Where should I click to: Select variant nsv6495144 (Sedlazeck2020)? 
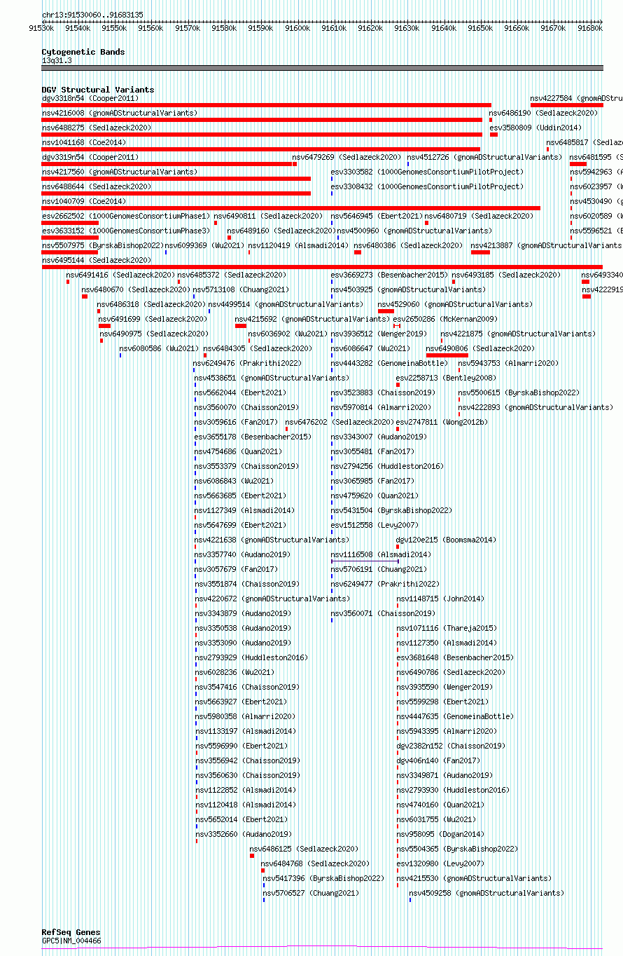pyautogui.click(x=97, y=260)
